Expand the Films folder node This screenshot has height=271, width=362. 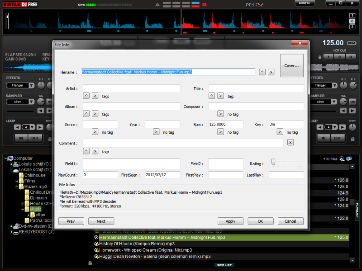point(17,181)
